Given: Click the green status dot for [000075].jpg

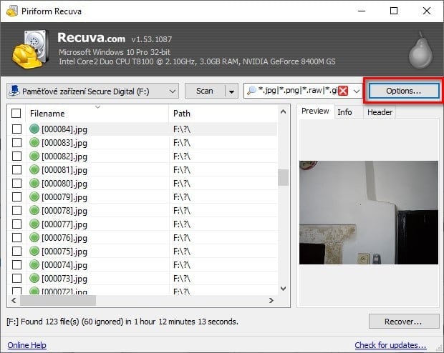Looking at the screenshot, I should pos(34,251).
